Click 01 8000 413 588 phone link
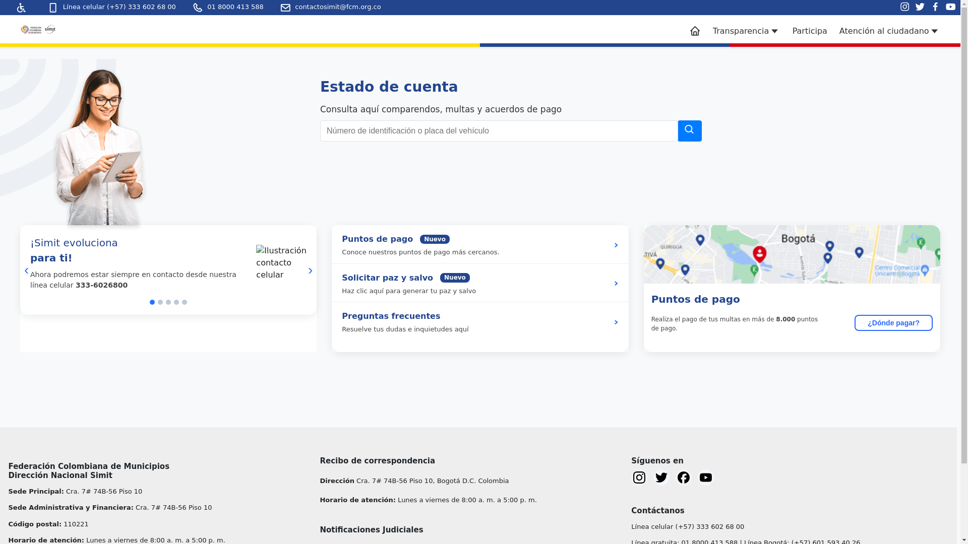This screenshot has width=968, height=544. (235, 7)
